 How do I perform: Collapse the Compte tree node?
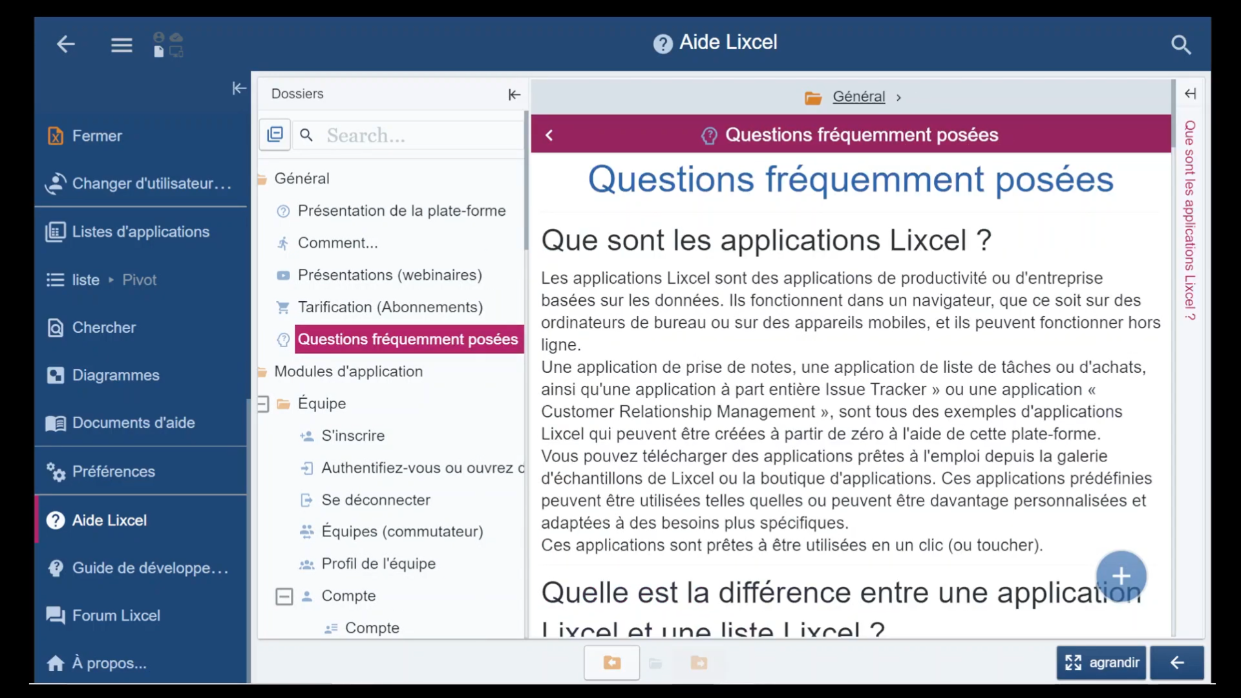[x=284, y=596]
